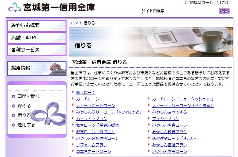Click the 金融機関コード:1171 text
The width and height of the screenshot is (238, 157).
(x=206, y=3)
